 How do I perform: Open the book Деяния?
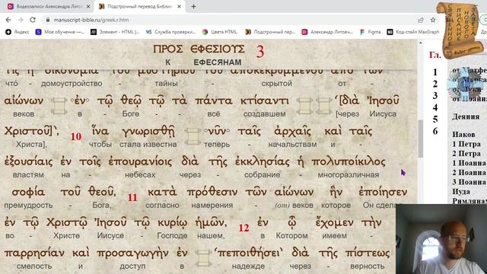click(466, 116)
